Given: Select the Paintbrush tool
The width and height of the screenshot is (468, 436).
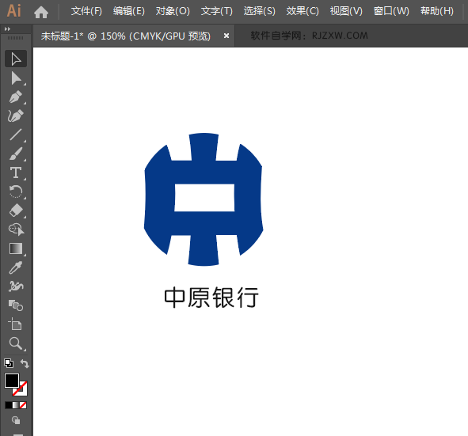Looking at the screenshot, I should click(x=16, y=154).
